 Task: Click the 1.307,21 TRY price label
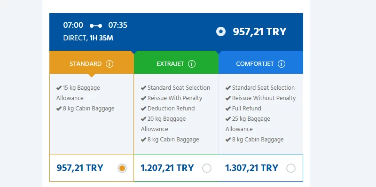click(x=251, y=168)
